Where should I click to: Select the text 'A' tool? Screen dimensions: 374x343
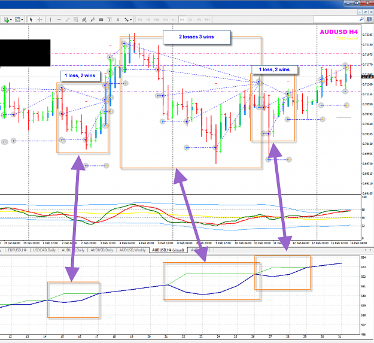pyautogui.click(x=118, y=20)
